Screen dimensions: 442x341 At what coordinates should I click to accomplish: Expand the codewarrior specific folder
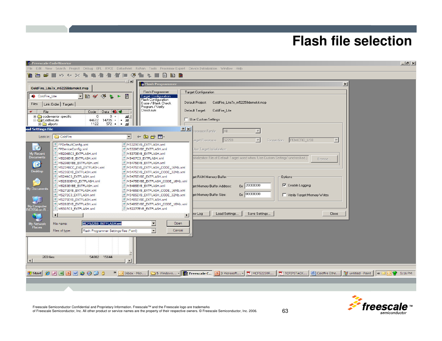(x=35, y=117)
